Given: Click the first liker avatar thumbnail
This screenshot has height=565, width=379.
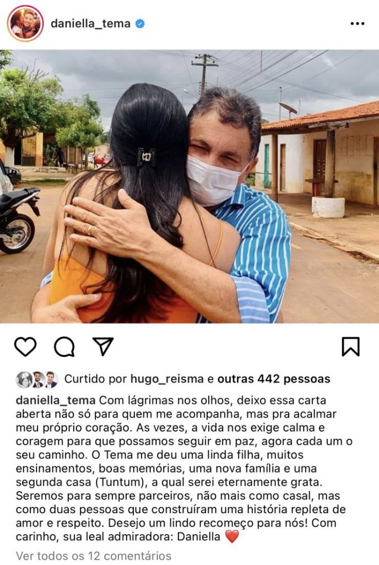Looking at the screenshot, I should pos(24,380).
